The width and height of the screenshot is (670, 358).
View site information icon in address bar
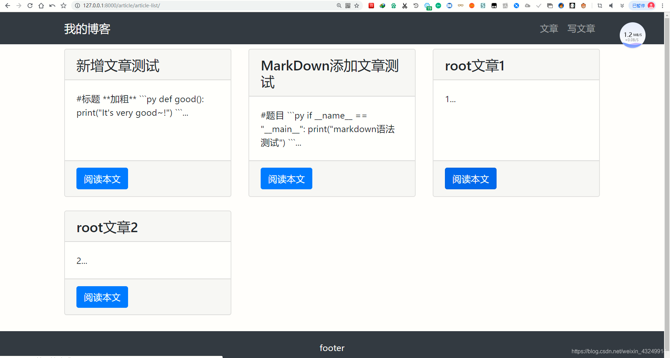pyautogui.click(x=77, y=6)
